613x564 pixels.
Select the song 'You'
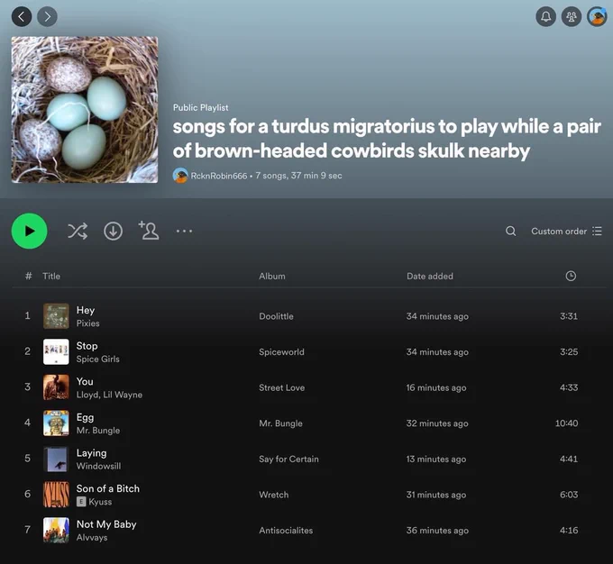tap(85, 381)
